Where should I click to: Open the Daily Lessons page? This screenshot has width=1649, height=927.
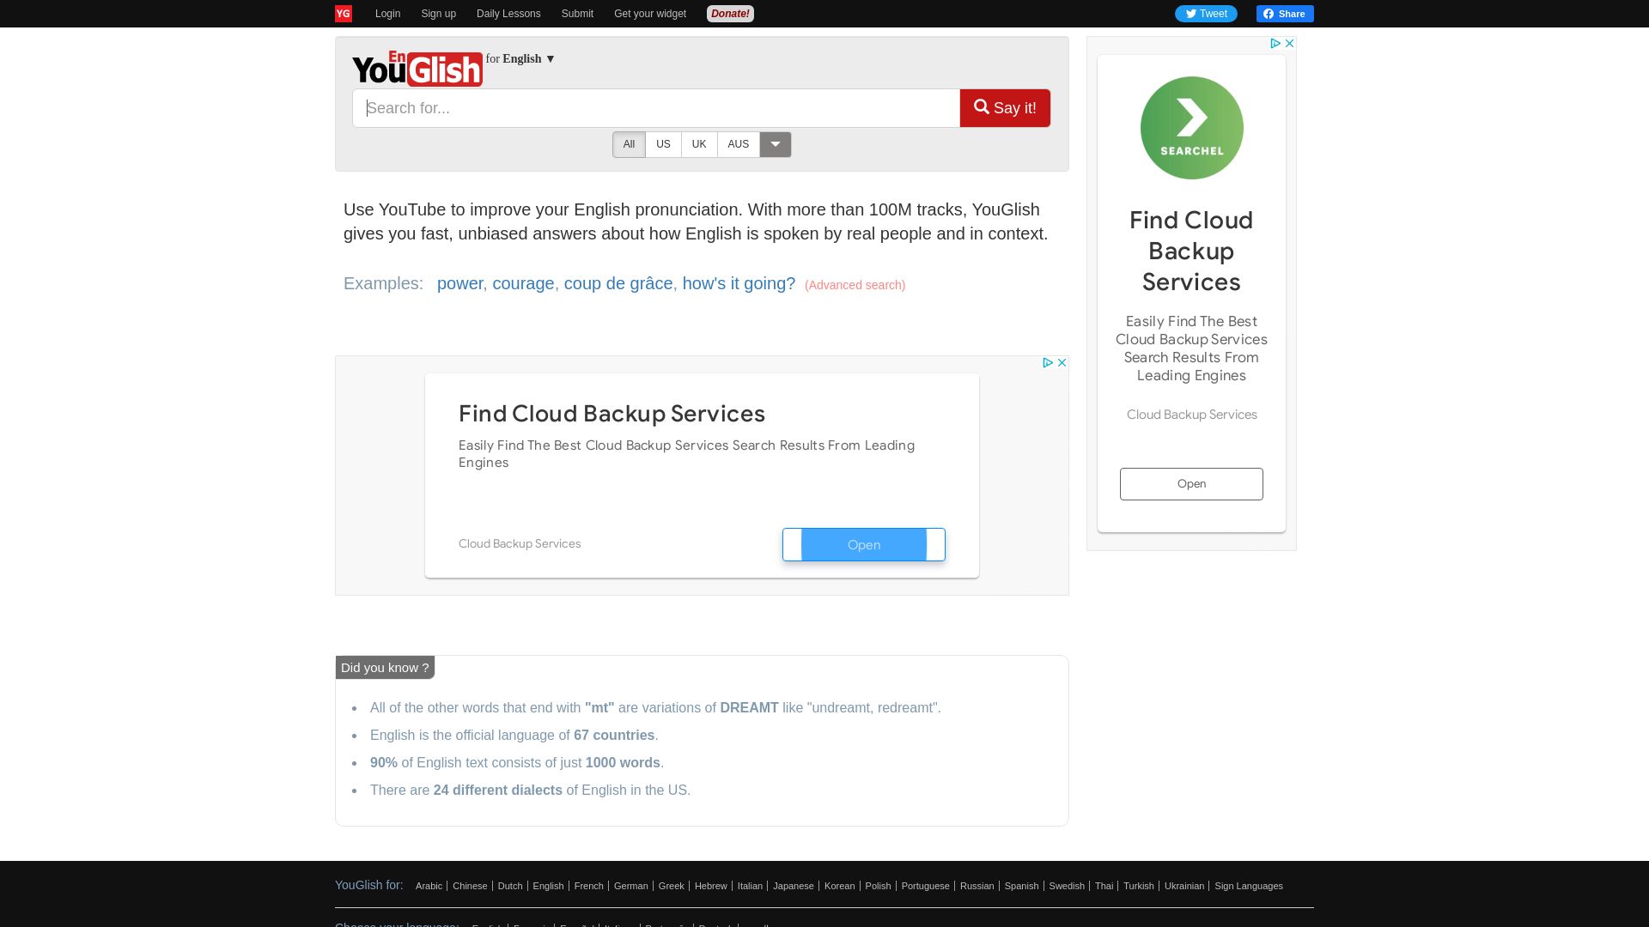click(x=508, y=13)
